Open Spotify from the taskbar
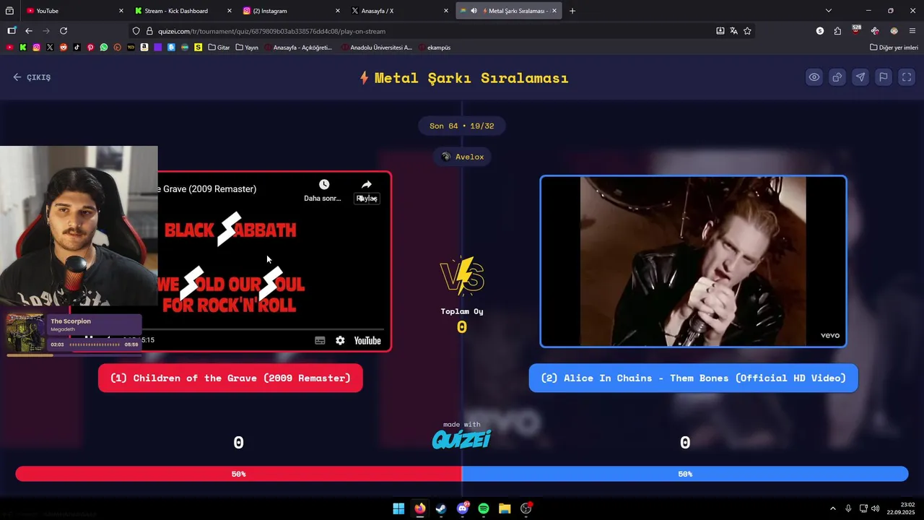924x520 pixels. [484, 508]
